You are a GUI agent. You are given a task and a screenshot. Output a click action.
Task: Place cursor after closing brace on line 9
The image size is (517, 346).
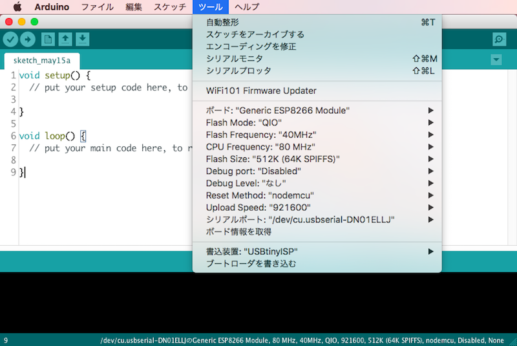[x=25, y=173]
